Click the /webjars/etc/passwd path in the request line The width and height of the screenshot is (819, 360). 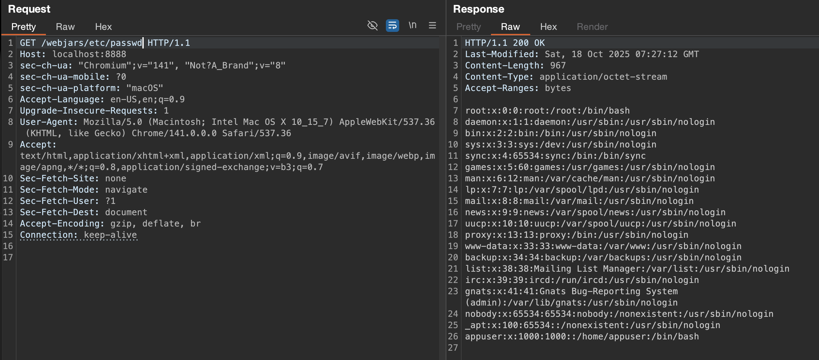click(91, 43)
